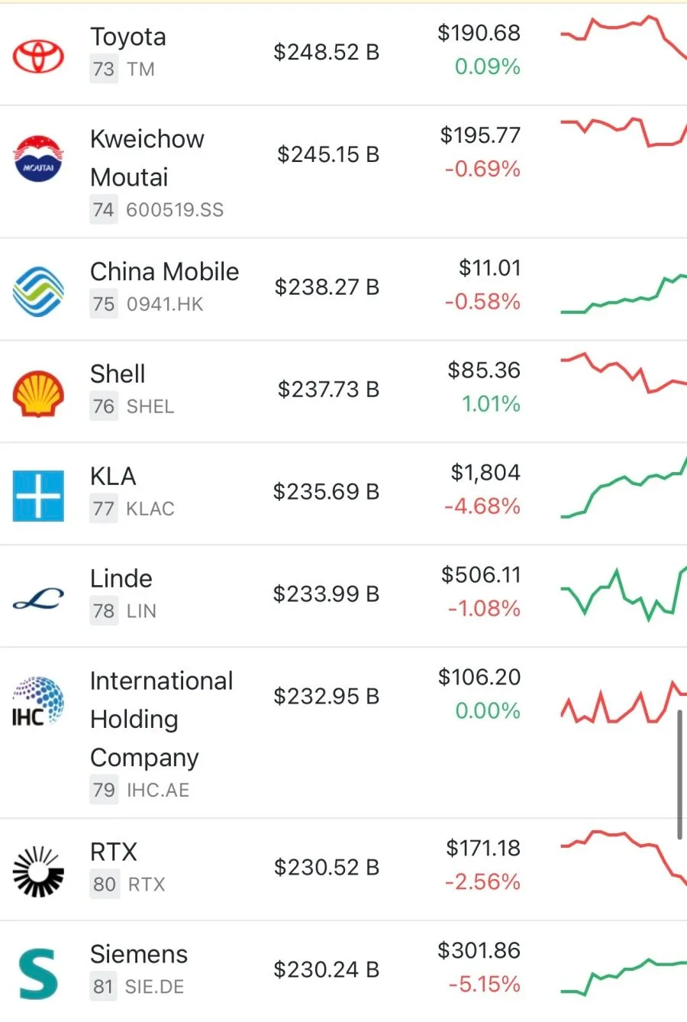The image size is (687, 1022).
Task: Select the China Mobile logo icon
Action: pyautogui.click(x=38, y=290)
